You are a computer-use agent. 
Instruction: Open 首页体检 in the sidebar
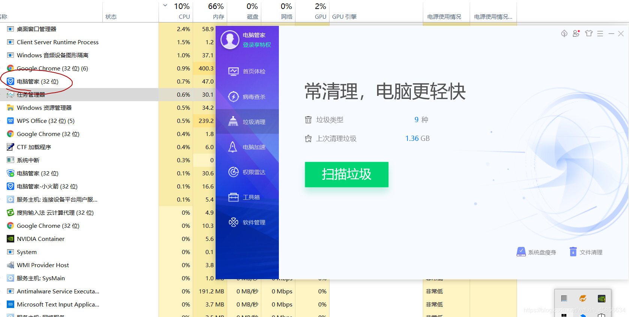(x=247, y=71)
